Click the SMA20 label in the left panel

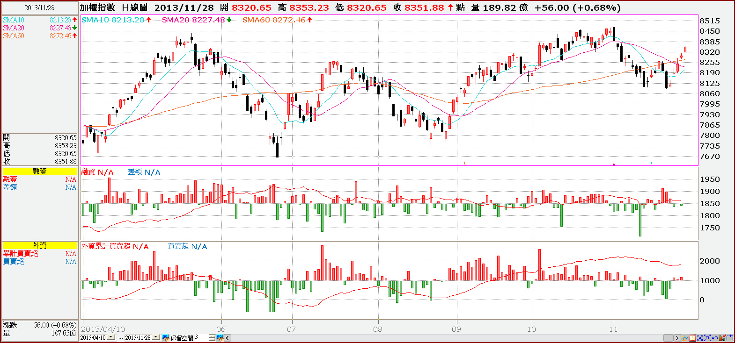[14, 28]
